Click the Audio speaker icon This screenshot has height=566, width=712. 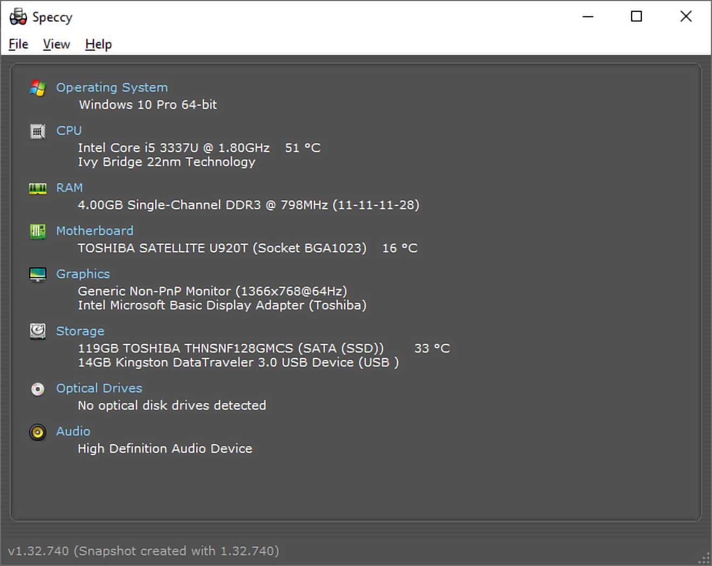point(37,432)
